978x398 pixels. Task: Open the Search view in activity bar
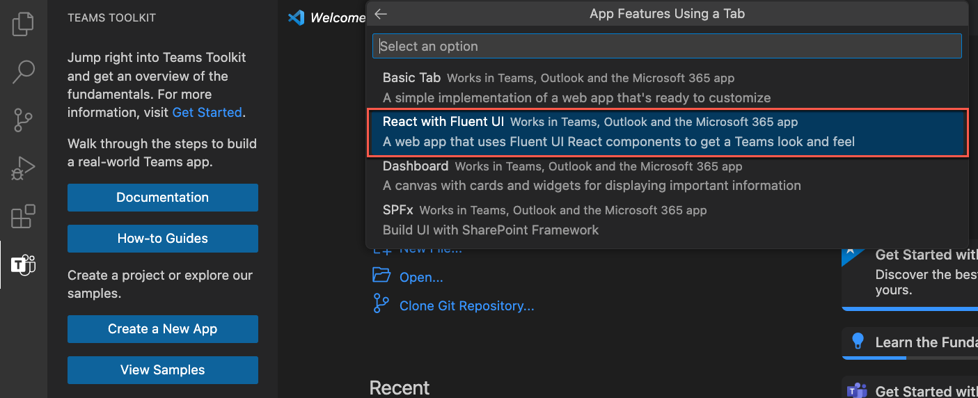click(23, 72)
